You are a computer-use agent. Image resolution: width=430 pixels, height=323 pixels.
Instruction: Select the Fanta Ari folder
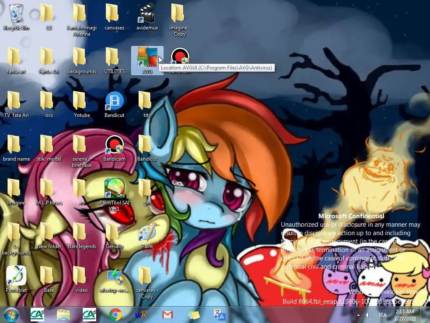pos(49,61)
